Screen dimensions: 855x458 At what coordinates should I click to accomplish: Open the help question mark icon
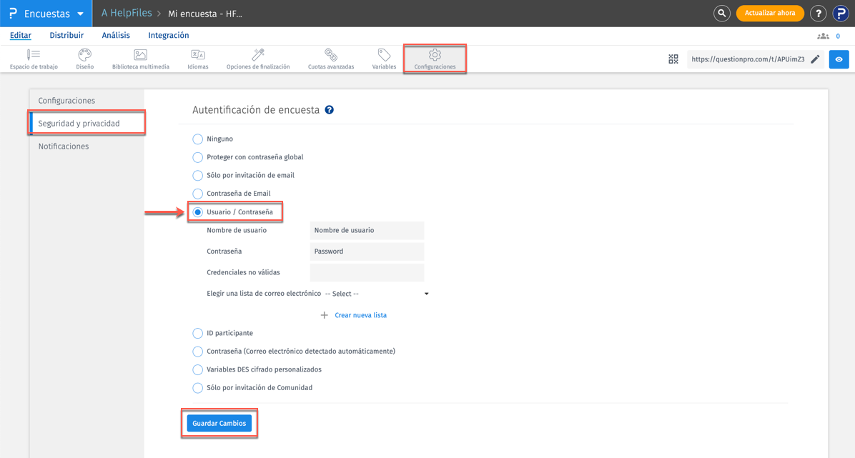(x=818, y=13)
